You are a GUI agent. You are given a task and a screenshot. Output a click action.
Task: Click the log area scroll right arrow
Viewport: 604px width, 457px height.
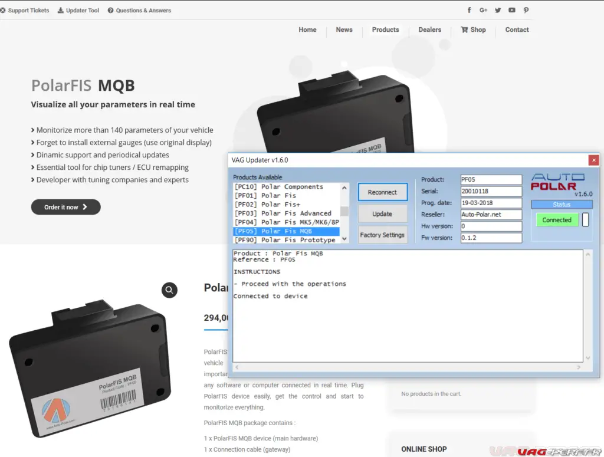pos(579,367)
